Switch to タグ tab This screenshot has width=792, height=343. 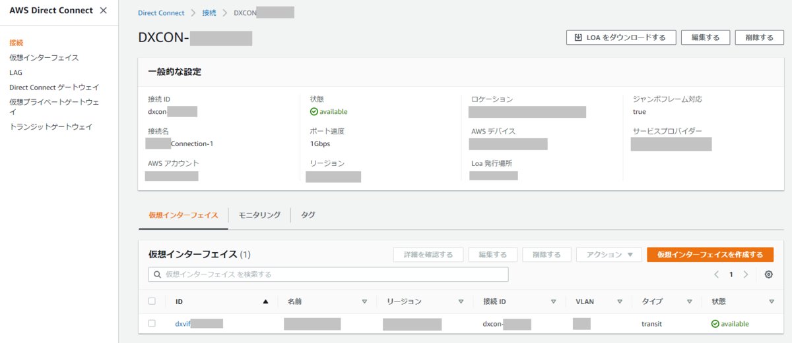click(308, 215)
